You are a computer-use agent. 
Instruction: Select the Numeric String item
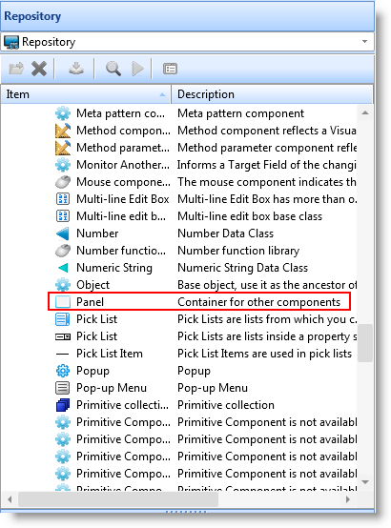click(x=113, y=268)
